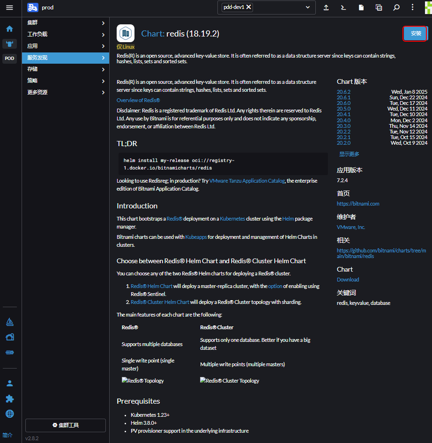
Task: Select chart version 20.2.2
Action: click(343, 132)
